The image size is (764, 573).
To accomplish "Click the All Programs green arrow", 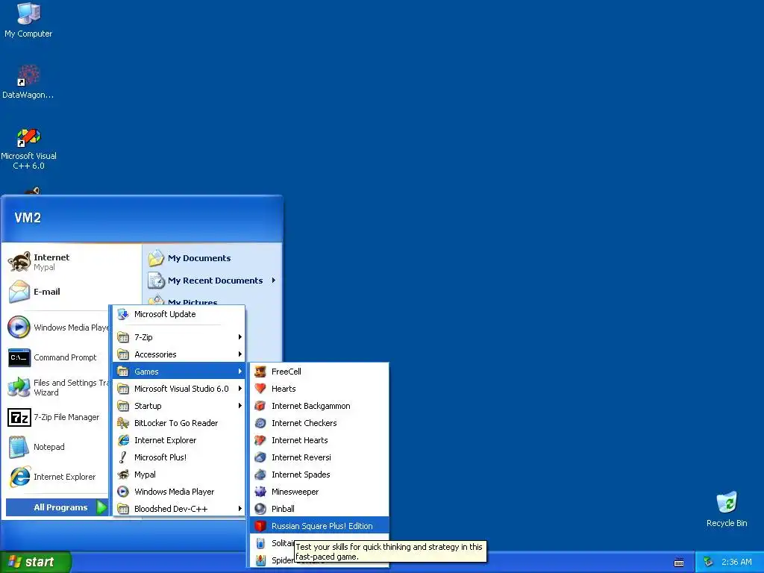I will (101, 507).
